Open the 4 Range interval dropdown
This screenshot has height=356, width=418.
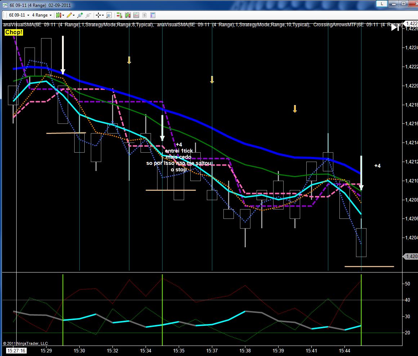41,15
